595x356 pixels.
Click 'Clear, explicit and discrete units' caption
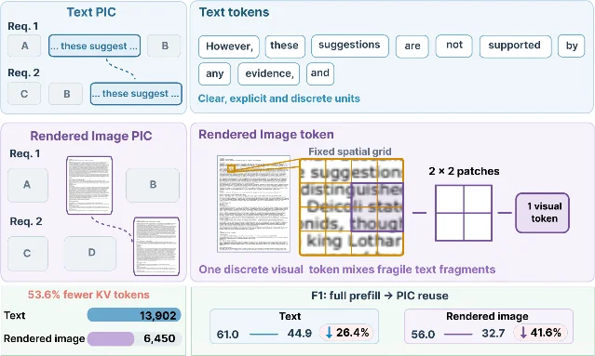279,99
